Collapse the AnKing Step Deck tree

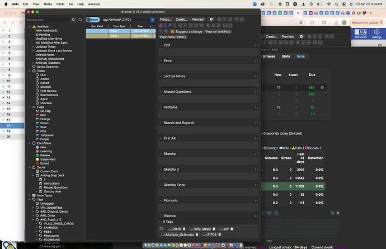coord(33,175)
